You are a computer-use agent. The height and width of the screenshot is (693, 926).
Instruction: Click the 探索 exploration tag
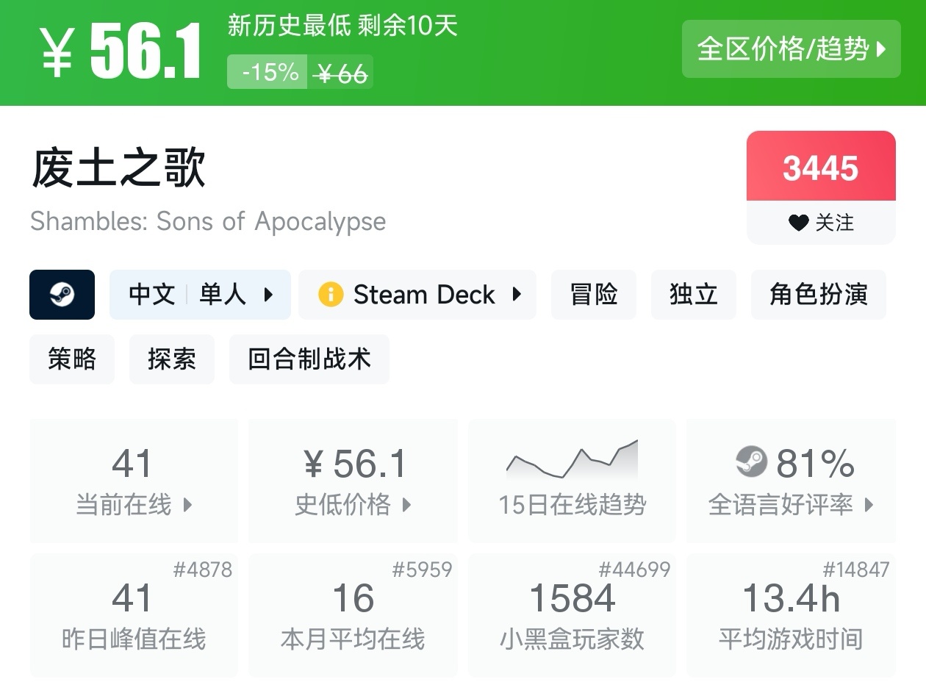pos(171,359)
